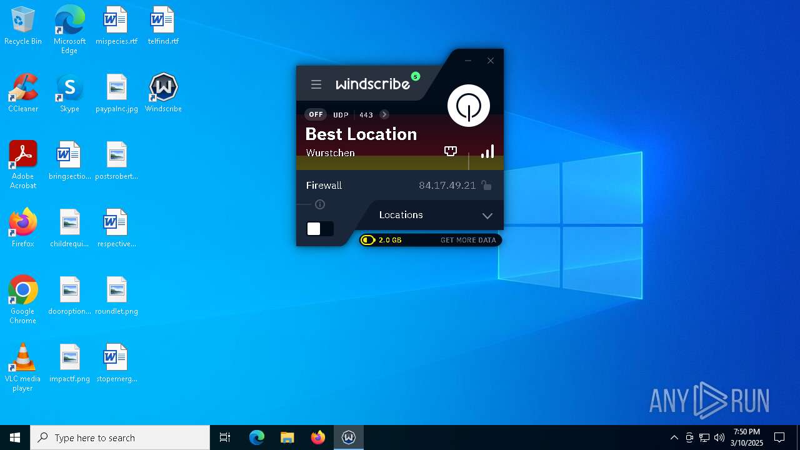The image size is (800, 450).
Task: Open the Action Center notifications icon
Action: [x=779, y=437]
